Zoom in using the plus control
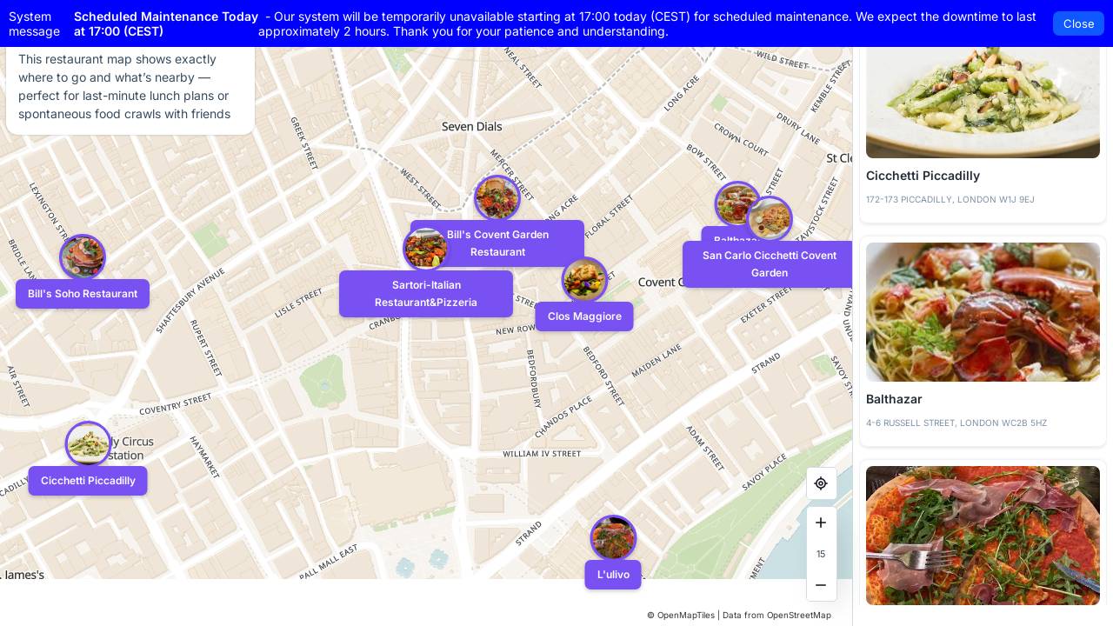 pos(821,523)
